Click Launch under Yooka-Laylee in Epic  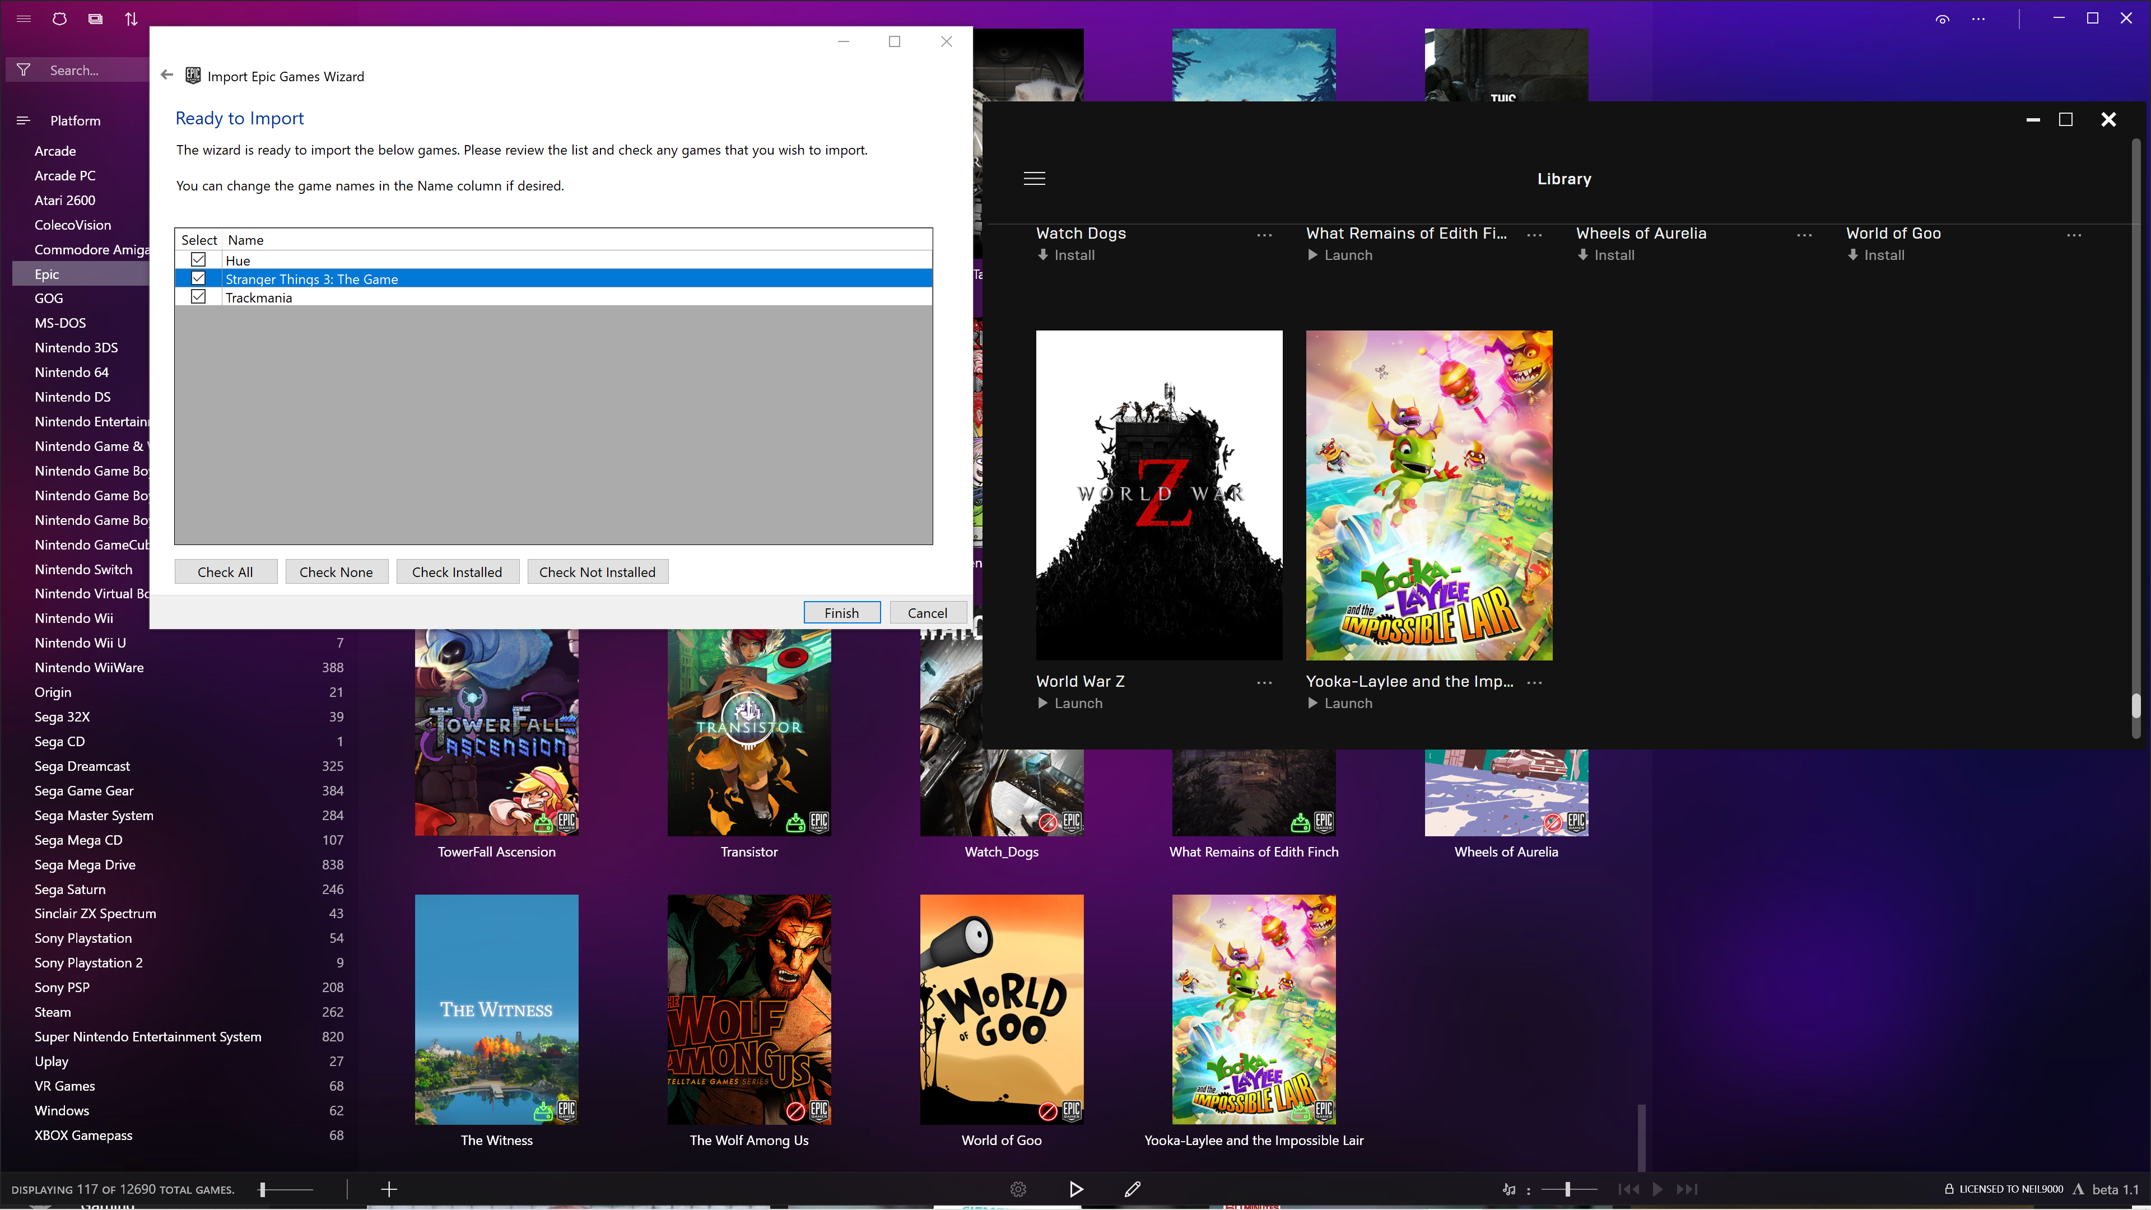click(1339, 703)
